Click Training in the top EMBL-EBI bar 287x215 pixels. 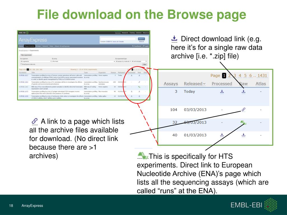click(132, 33)
